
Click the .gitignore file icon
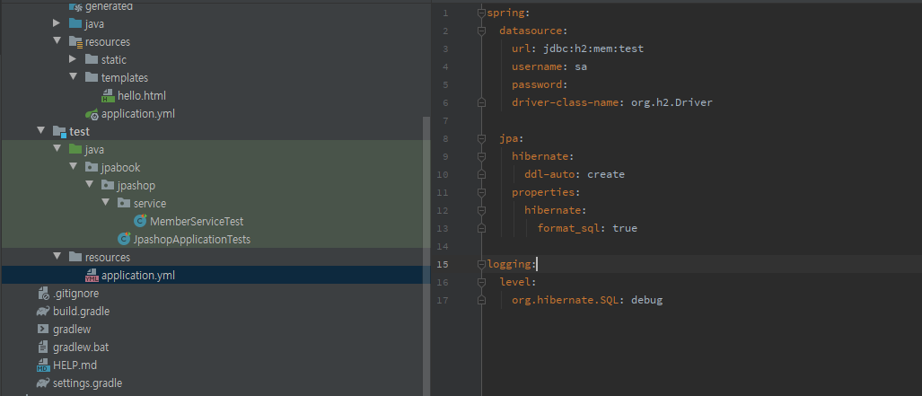click(x=43, y=293)
